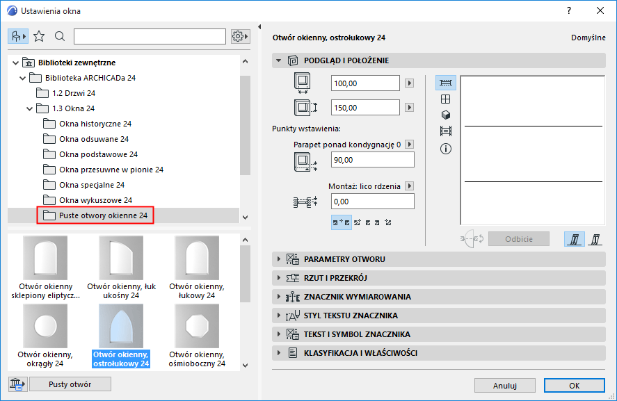Select the second opening orientation icon

pyautogui.click(x=595, y=239)
